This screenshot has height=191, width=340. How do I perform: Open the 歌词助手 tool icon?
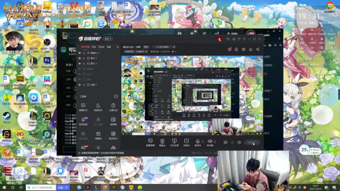coord(113,135)
